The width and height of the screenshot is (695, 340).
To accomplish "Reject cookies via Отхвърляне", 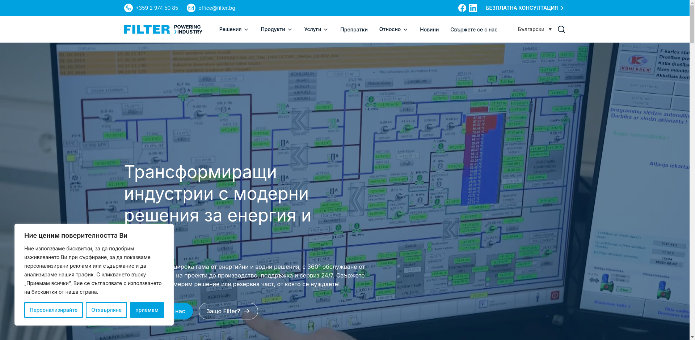I will [106, 310].
